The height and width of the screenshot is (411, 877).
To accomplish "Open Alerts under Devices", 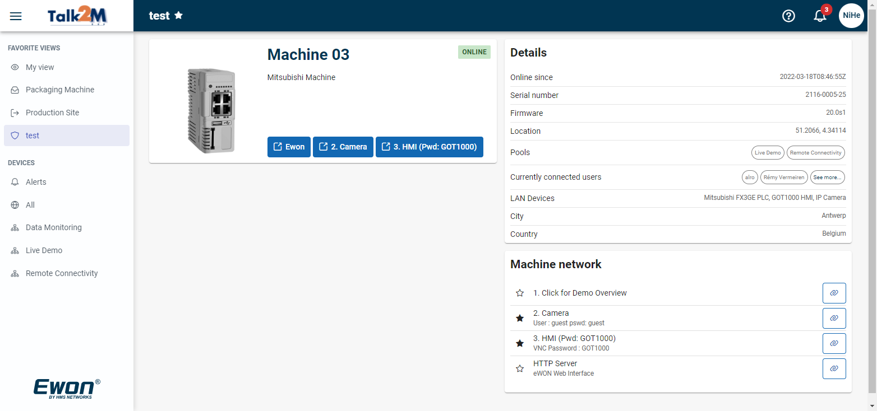I will pos(67,182).
